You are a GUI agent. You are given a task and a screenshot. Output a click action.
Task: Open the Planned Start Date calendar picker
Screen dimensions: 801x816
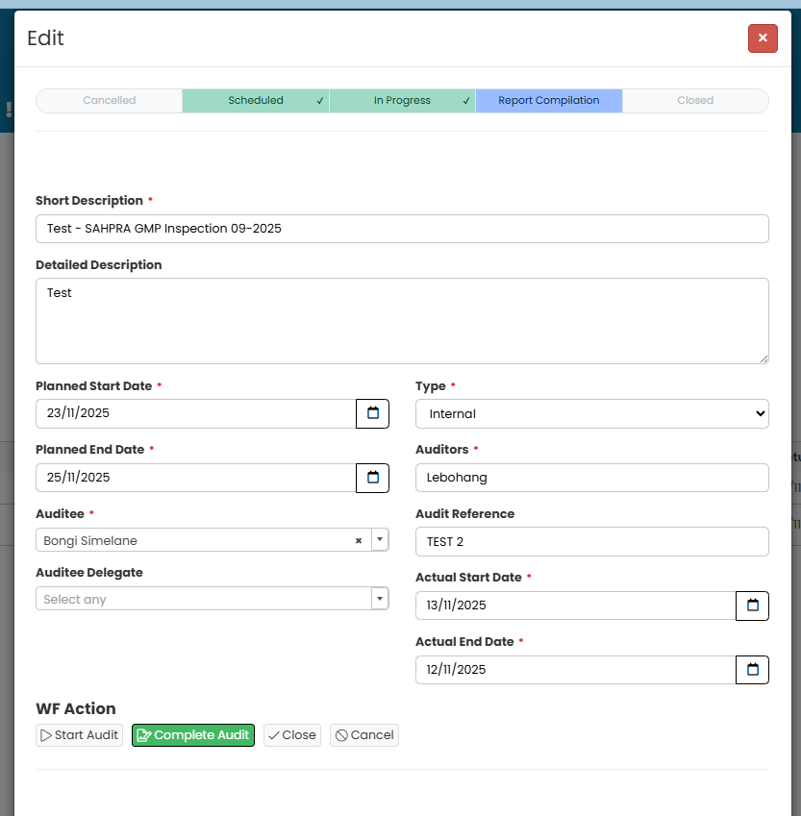372,413
